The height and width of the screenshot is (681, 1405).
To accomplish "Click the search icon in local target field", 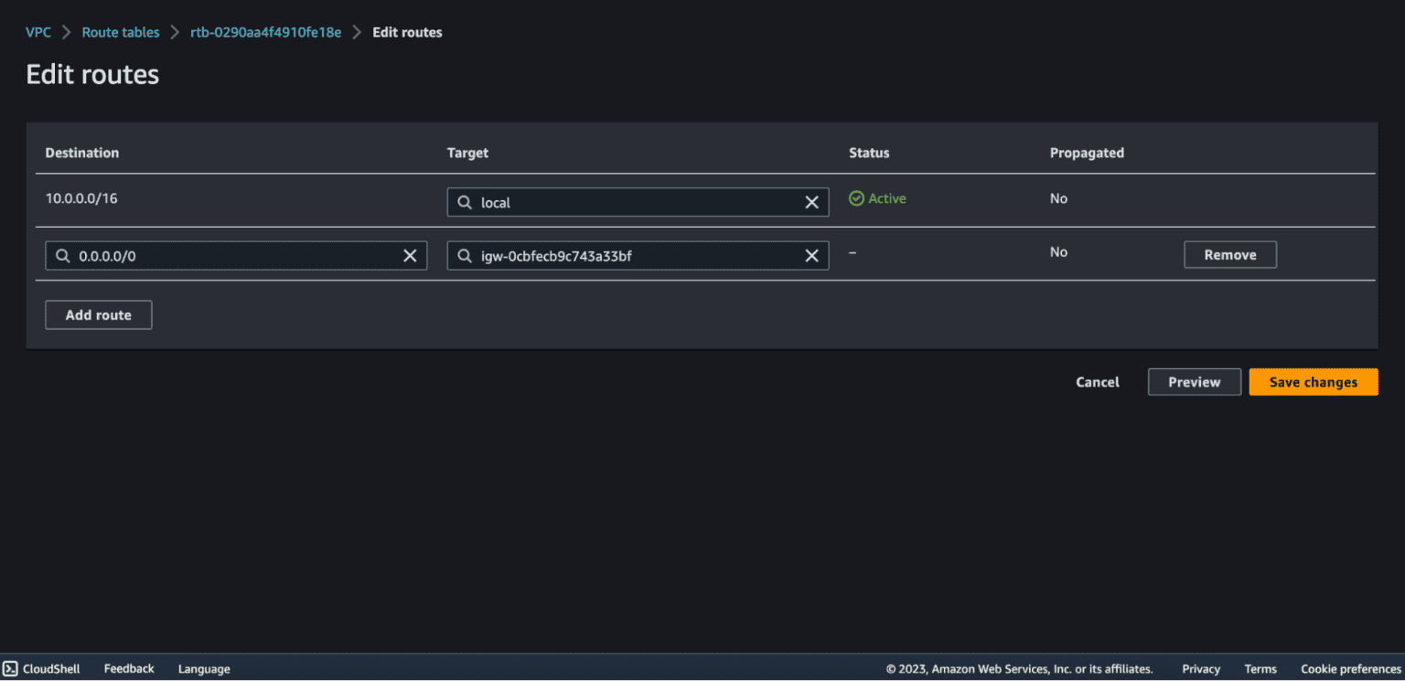I will coord(465,203).
